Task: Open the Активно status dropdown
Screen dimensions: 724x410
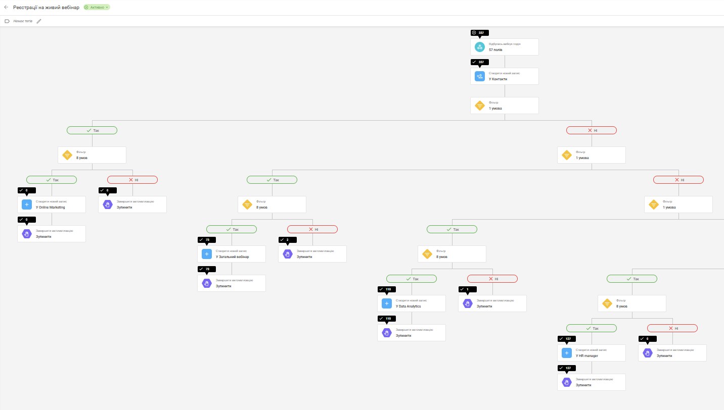Action: pos(97,8)
